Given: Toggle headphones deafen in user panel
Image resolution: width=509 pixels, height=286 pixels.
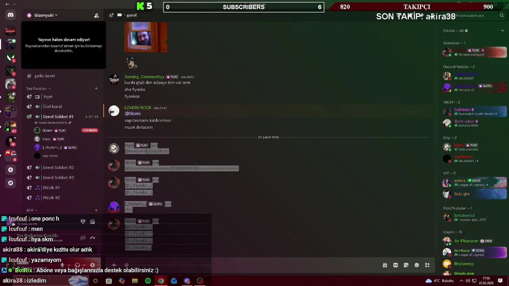Looking at the screenshot, I should coord(78,265).
